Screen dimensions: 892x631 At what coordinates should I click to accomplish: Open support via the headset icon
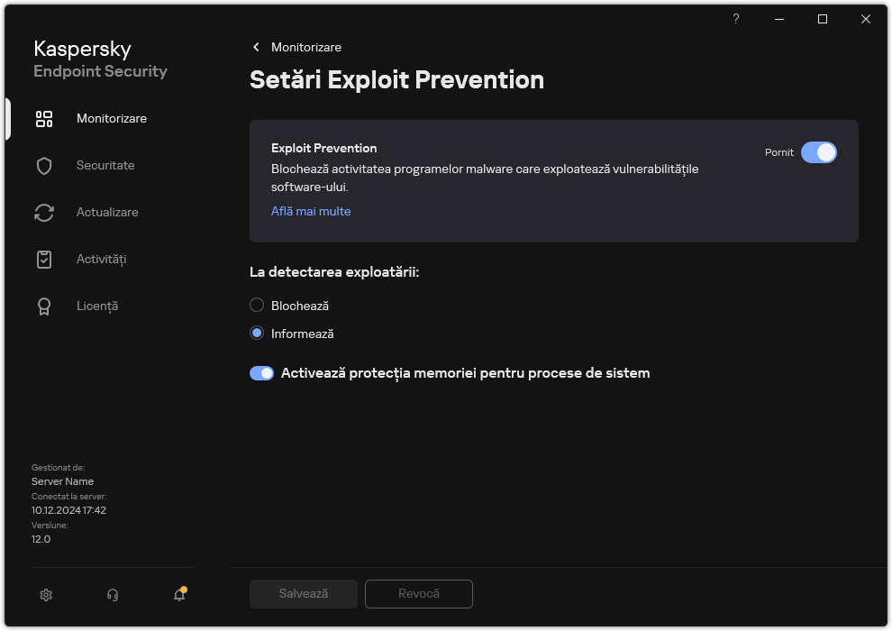click(x=113, y=594)
